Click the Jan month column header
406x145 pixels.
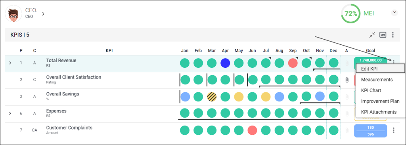pos(185,51)
